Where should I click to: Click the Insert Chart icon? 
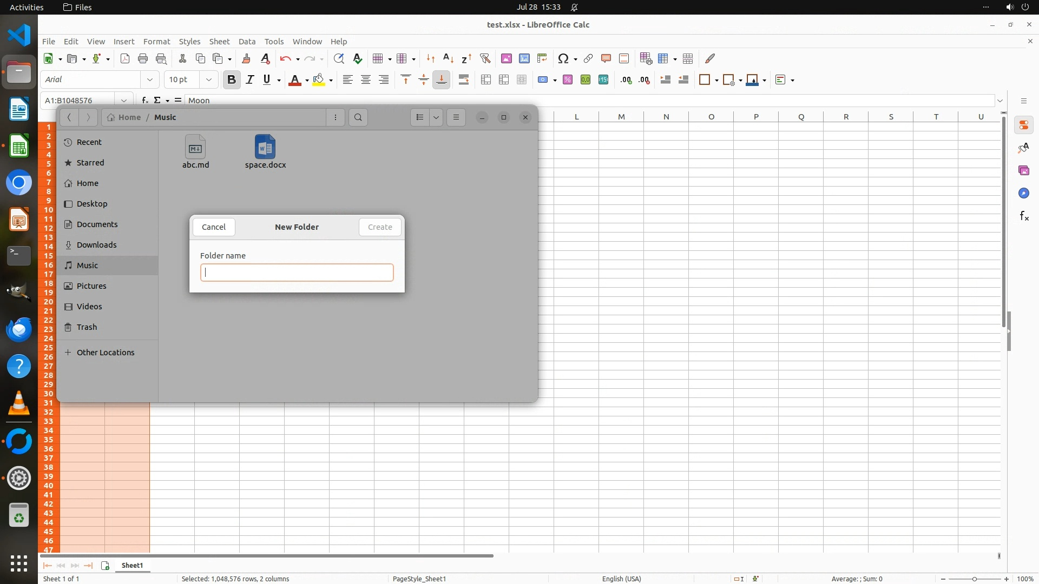[x=524, y=58]
